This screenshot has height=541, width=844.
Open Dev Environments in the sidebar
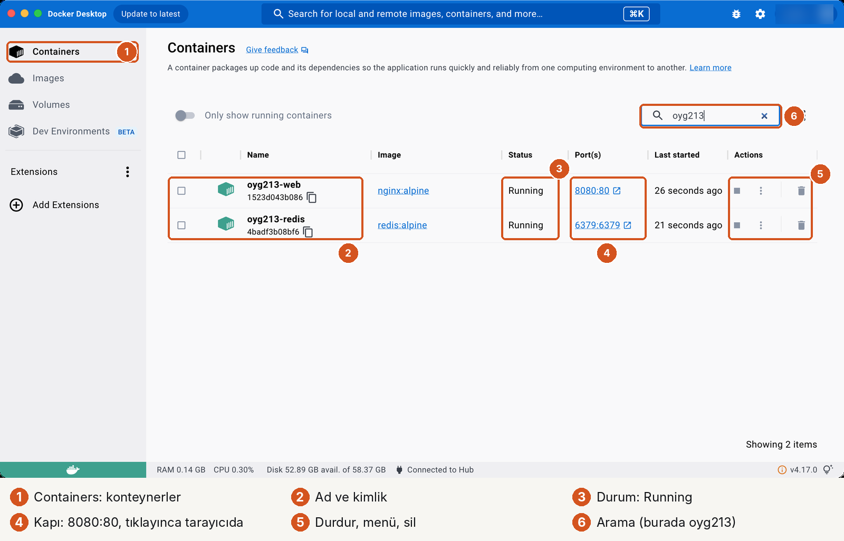tap(72, 131)
